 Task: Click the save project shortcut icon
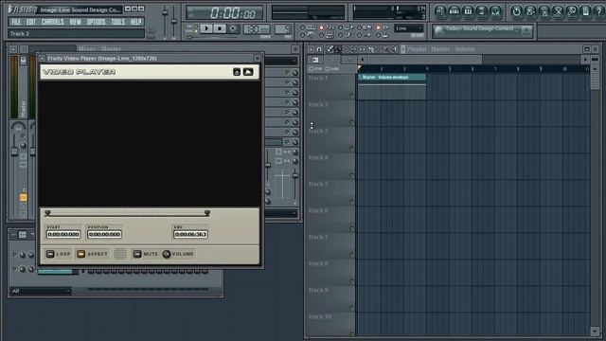pyautogui.click(x=530, y=11)
